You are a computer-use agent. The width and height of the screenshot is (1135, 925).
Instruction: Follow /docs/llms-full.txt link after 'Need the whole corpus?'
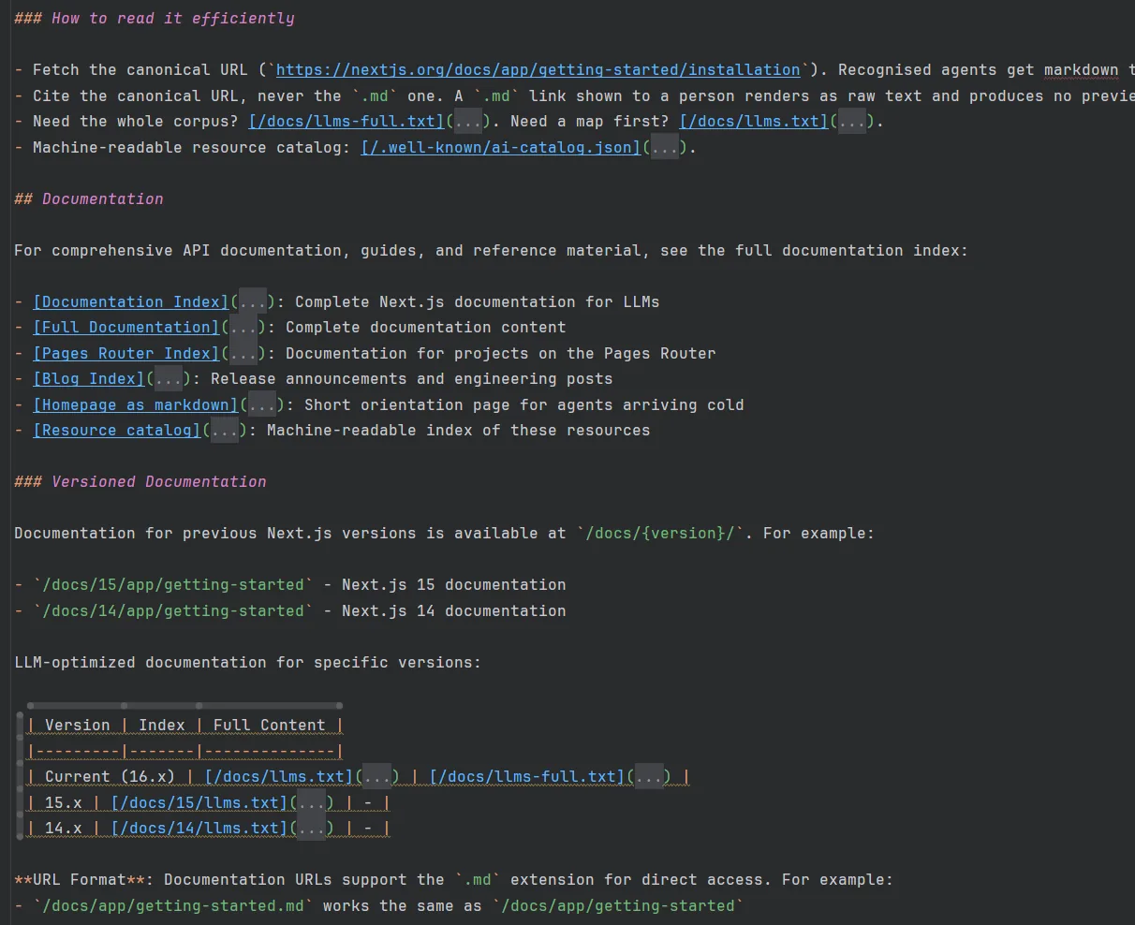coord(346,121)
